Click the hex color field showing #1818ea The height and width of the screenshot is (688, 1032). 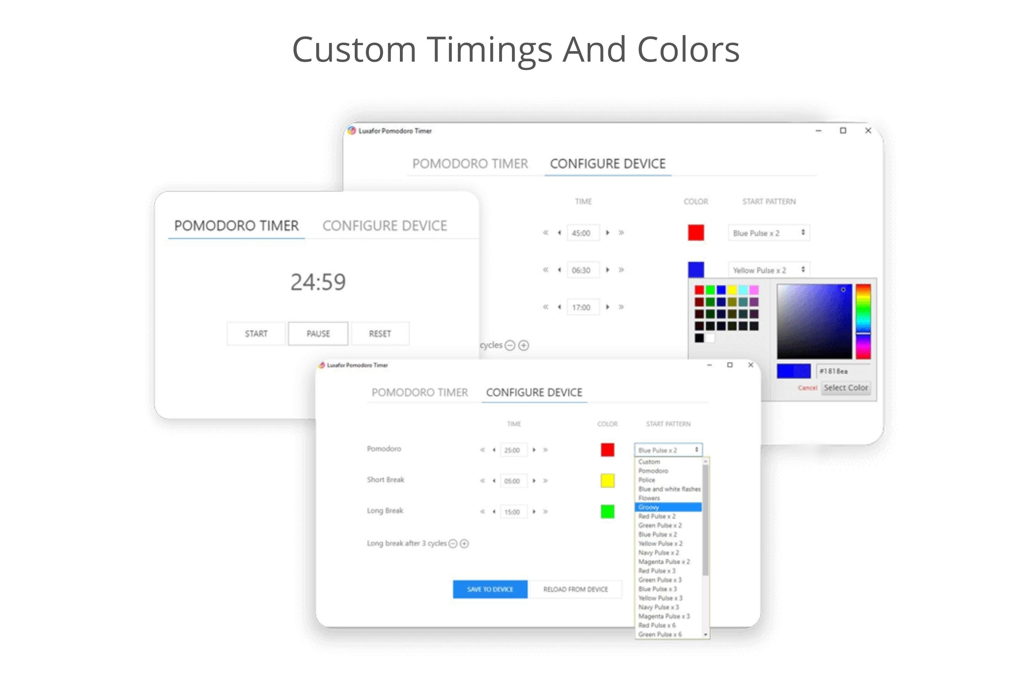(842, 371)
